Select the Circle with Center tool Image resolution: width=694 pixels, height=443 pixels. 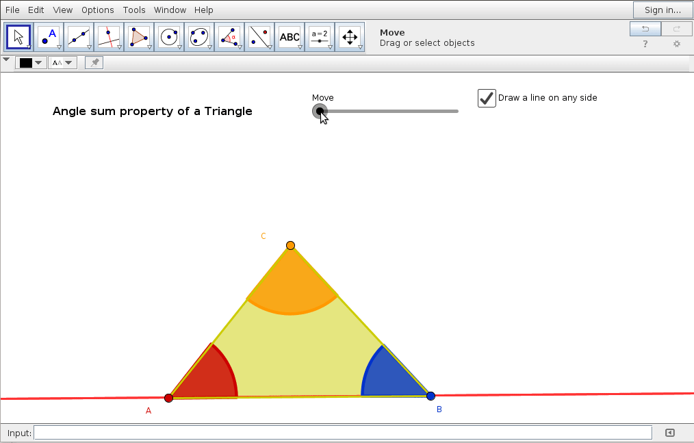tap(169, 37)
